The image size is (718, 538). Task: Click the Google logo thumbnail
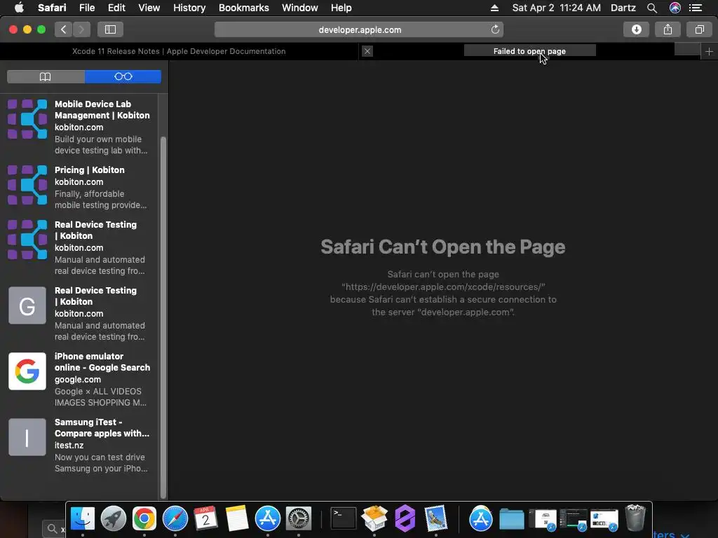click(27, 371)
